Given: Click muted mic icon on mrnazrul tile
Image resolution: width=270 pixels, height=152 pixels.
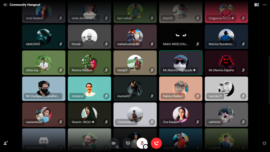Looking at the screenshot, I should pyautogui.click(x=106, y=96).
